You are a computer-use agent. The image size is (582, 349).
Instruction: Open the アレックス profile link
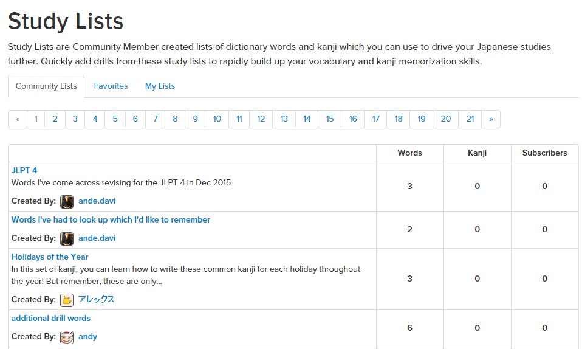[96, 300]
